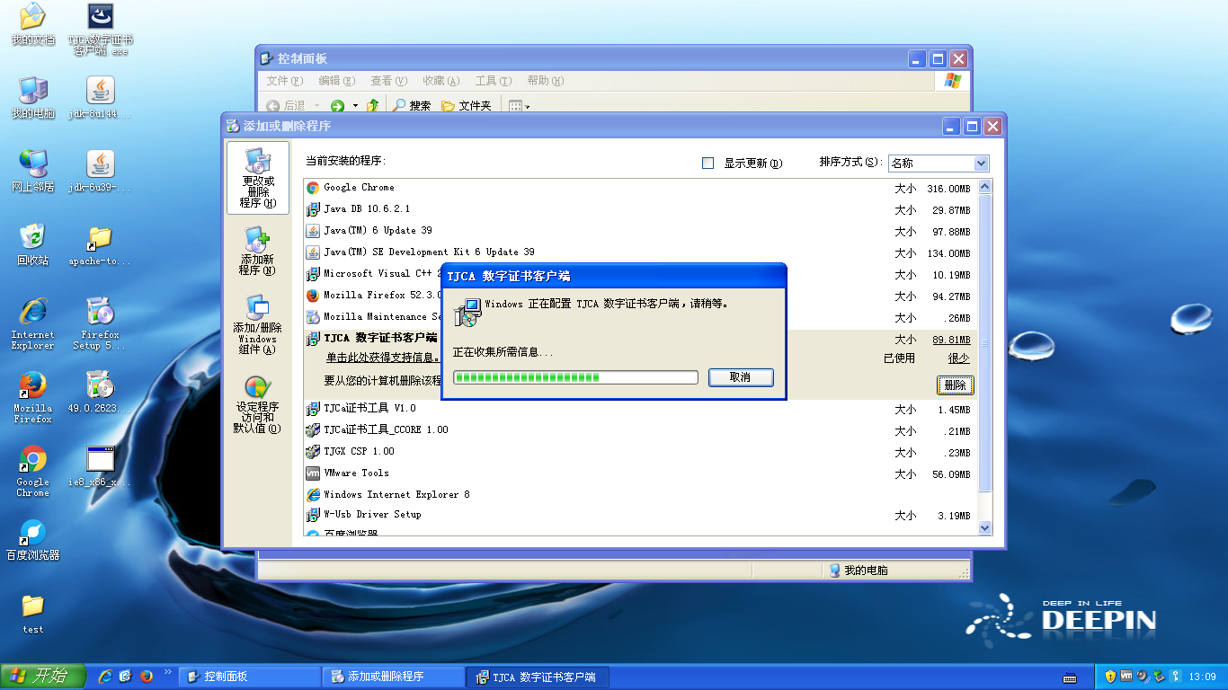The image size is (1228, 690).
Task: Select Google Chrome in programs list
Action: [640, 188]
